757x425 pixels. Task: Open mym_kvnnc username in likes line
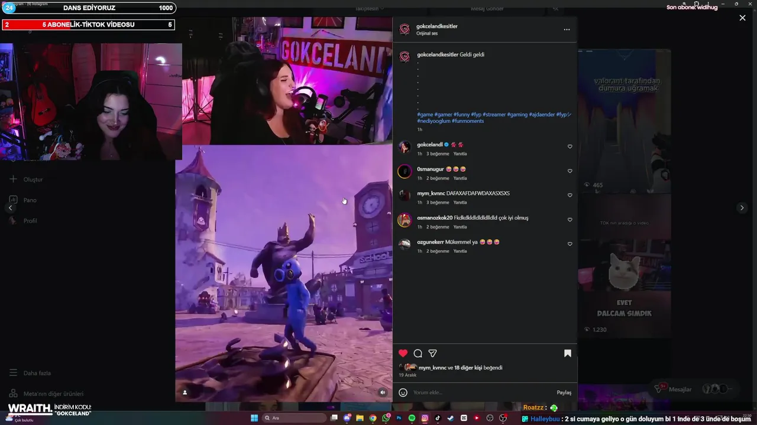[432, 368]
